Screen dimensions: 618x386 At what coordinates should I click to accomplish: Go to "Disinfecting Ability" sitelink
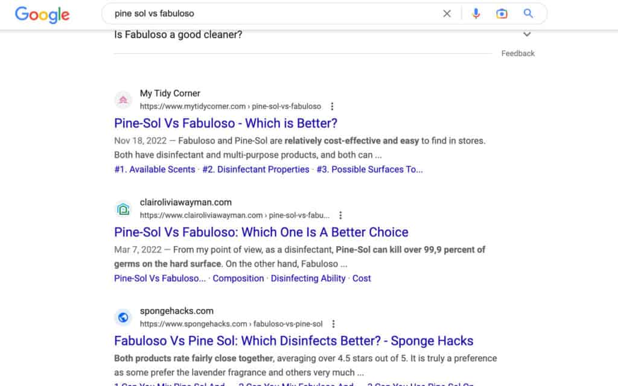point(308,279)
